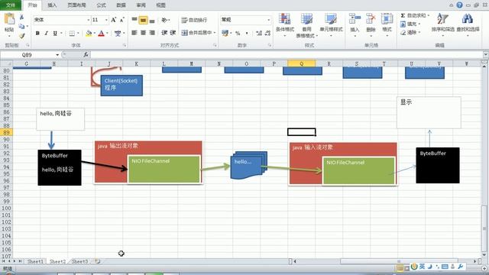Click decrease decimal icon
The width and height of the screenshot is (489, 275).
click(x=267, y=33)
